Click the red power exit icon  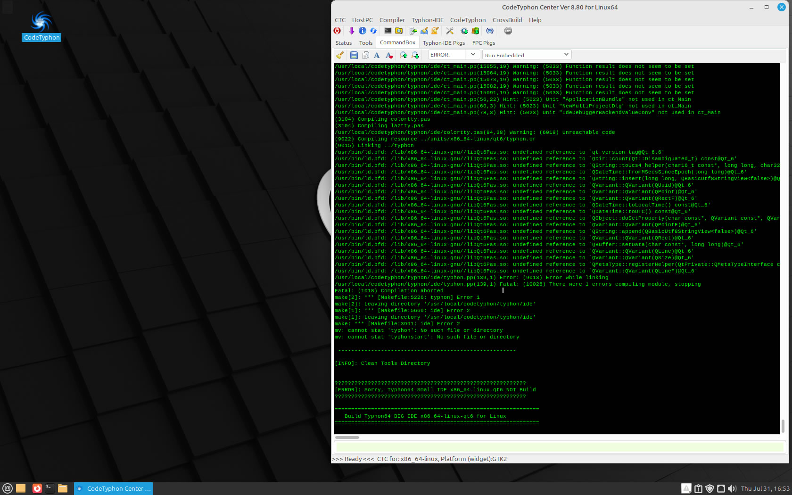point(337,31)
